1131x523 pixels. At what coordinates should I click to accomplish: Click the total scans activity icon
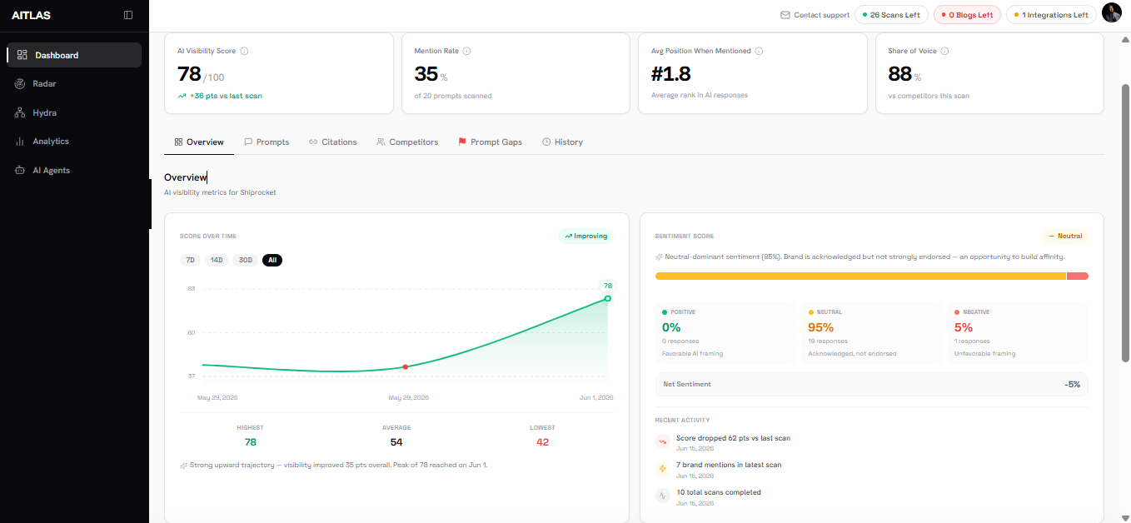[x=663, y=496]
